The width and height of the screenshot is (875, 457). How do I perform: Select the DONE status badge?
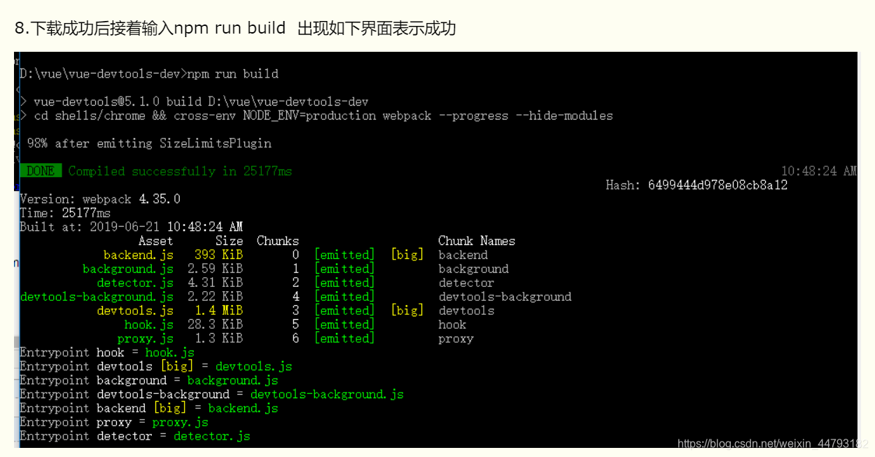(x=40, y=170)
